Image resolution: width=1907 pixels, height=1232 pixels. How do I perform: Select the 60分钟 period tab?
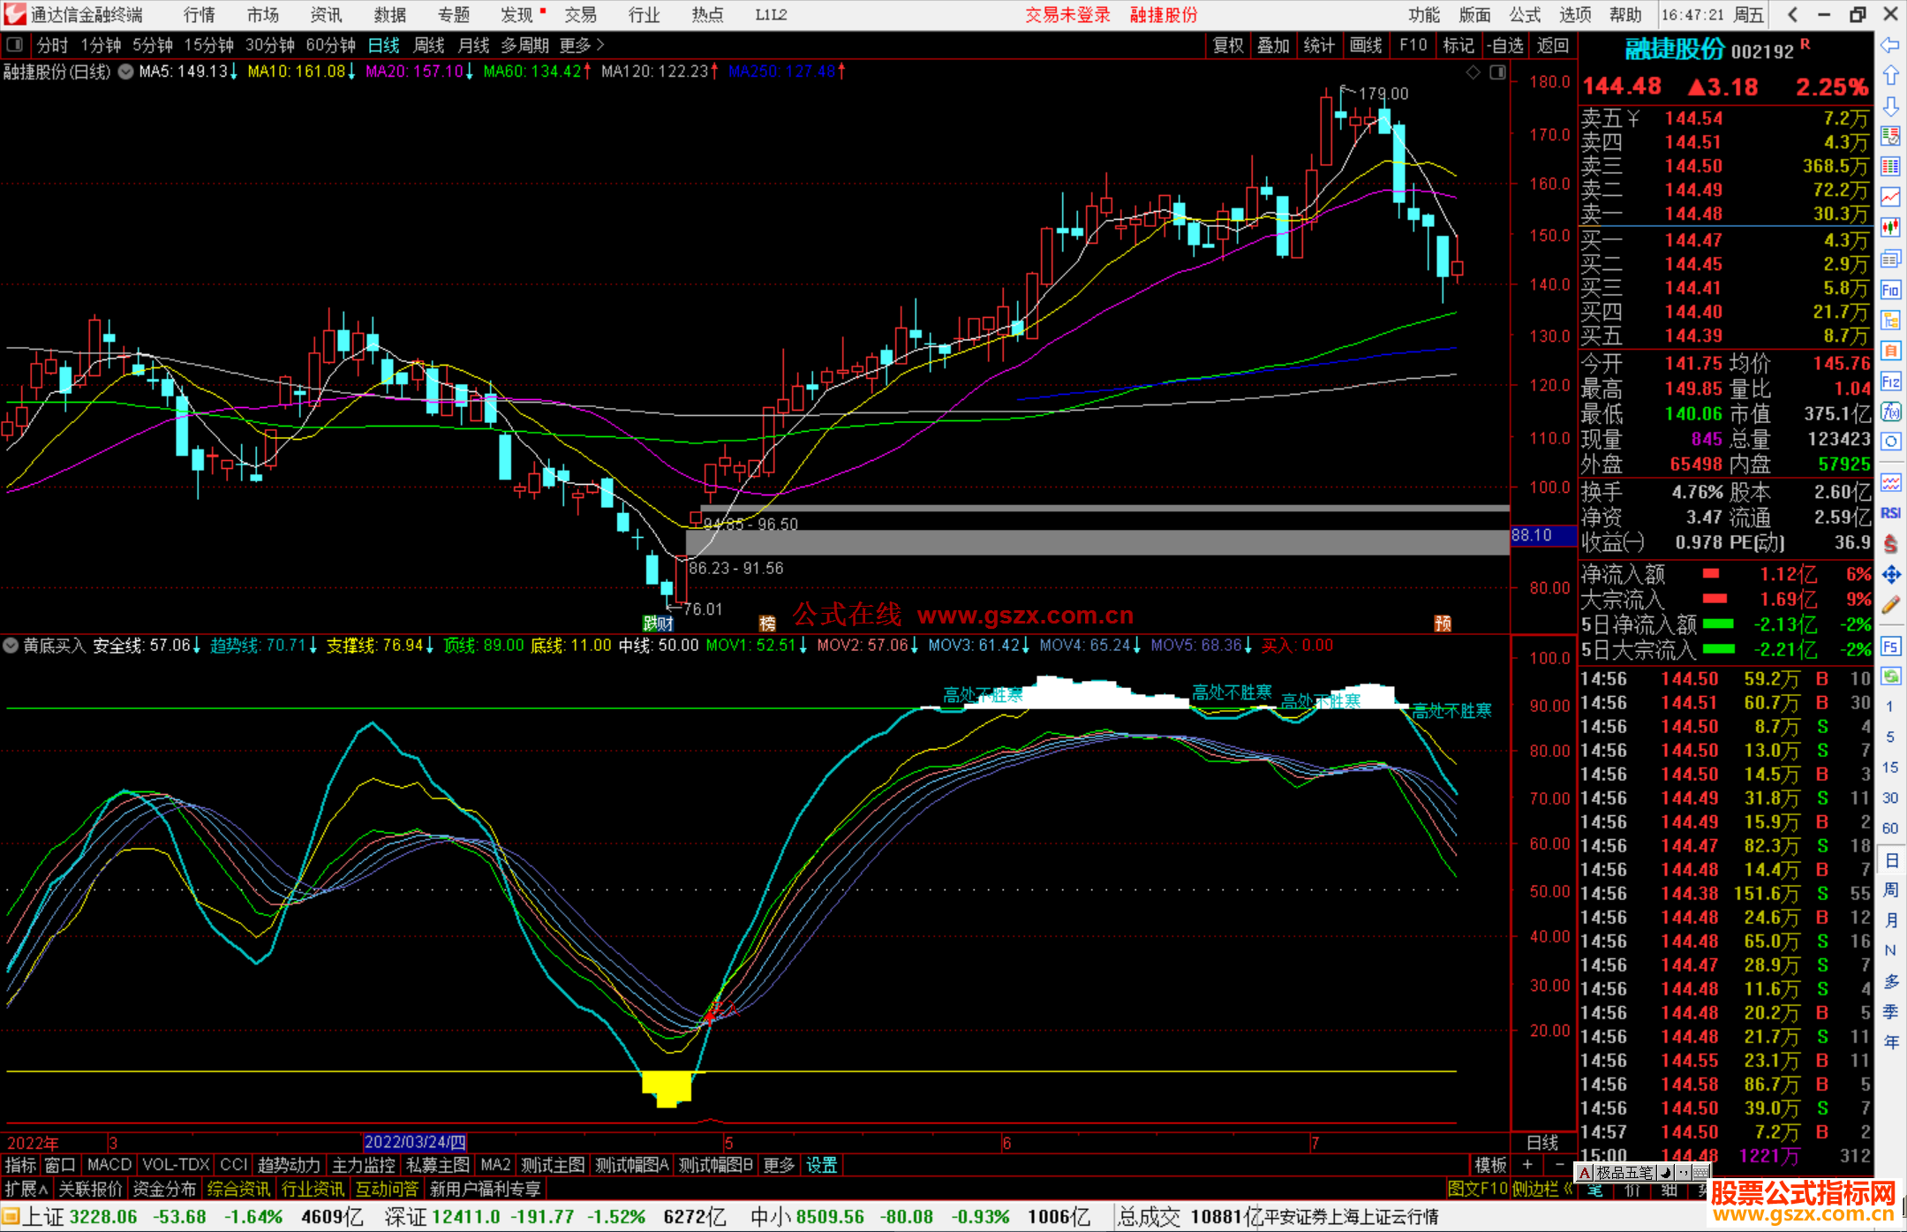point(330,45)
